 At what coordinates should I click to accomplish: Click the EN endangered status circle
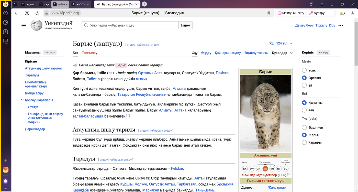point(265,169)
